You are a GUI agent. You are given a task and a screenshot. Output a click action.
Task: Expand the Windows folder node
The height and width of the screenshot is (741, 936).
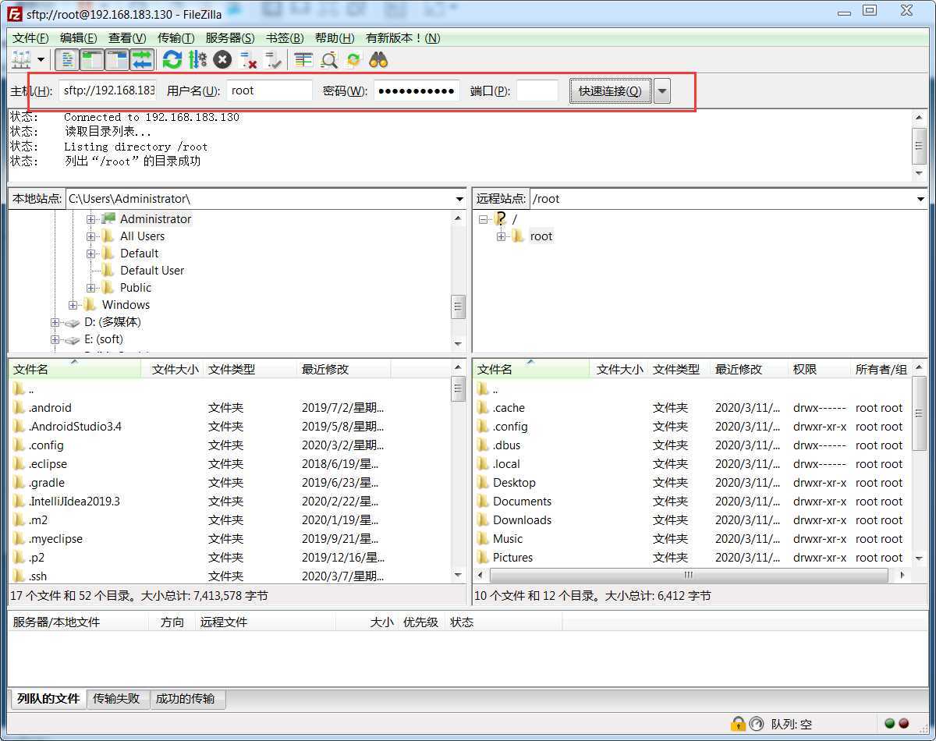pos(73,305)
